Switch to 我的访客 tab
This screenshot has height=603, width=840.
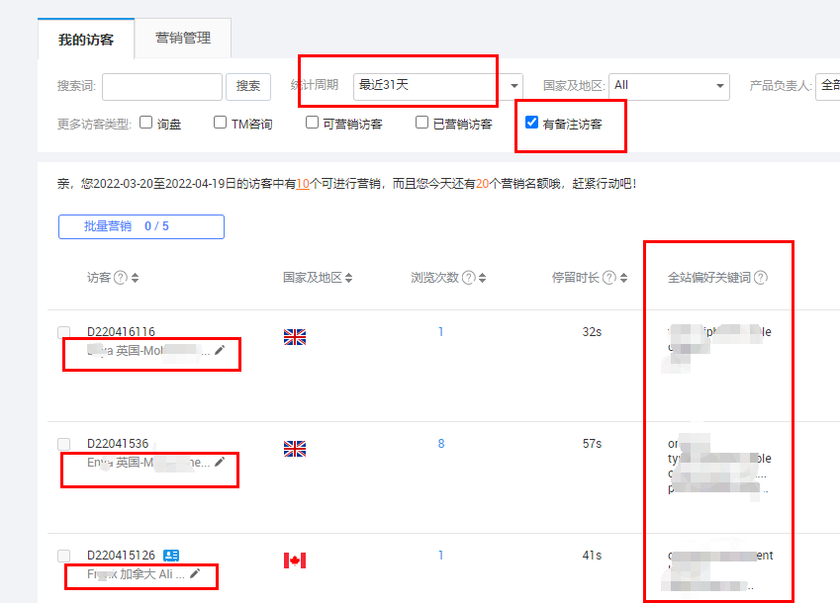click(x=86, y=40)
